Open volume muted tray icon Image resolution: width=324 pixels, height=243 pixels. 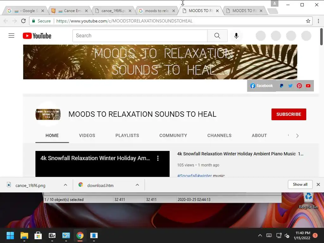click(x=287, y=235)
